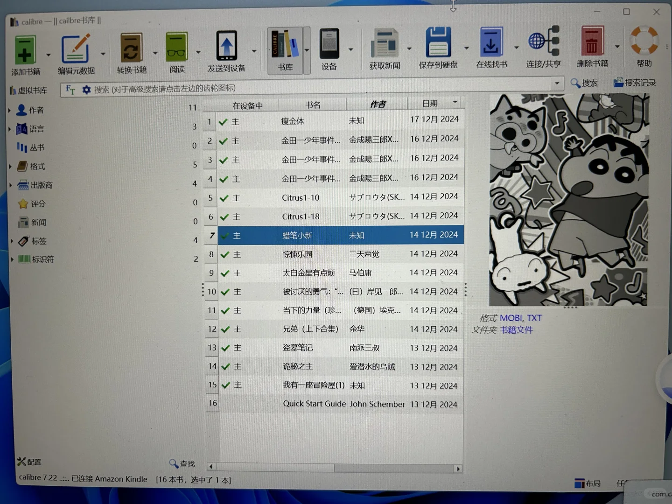Screen dimensions: 672x504
Task: Open Virtual Library (虚拟书库) button
Action: pyautogui.click(x=28, y=91)
